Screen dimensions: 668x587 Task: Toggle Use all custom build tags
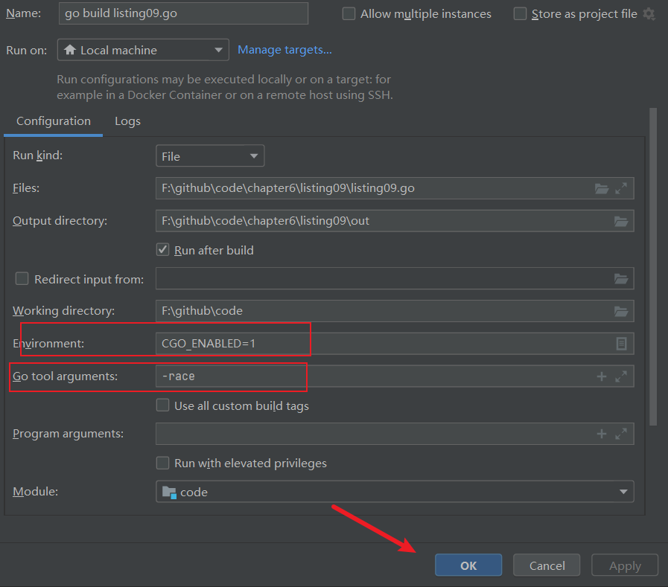pyautogui.click(x=162, y=405)
